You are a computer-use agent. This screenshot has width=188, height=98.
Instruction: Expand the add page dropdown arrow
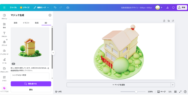tap(173, 85)
